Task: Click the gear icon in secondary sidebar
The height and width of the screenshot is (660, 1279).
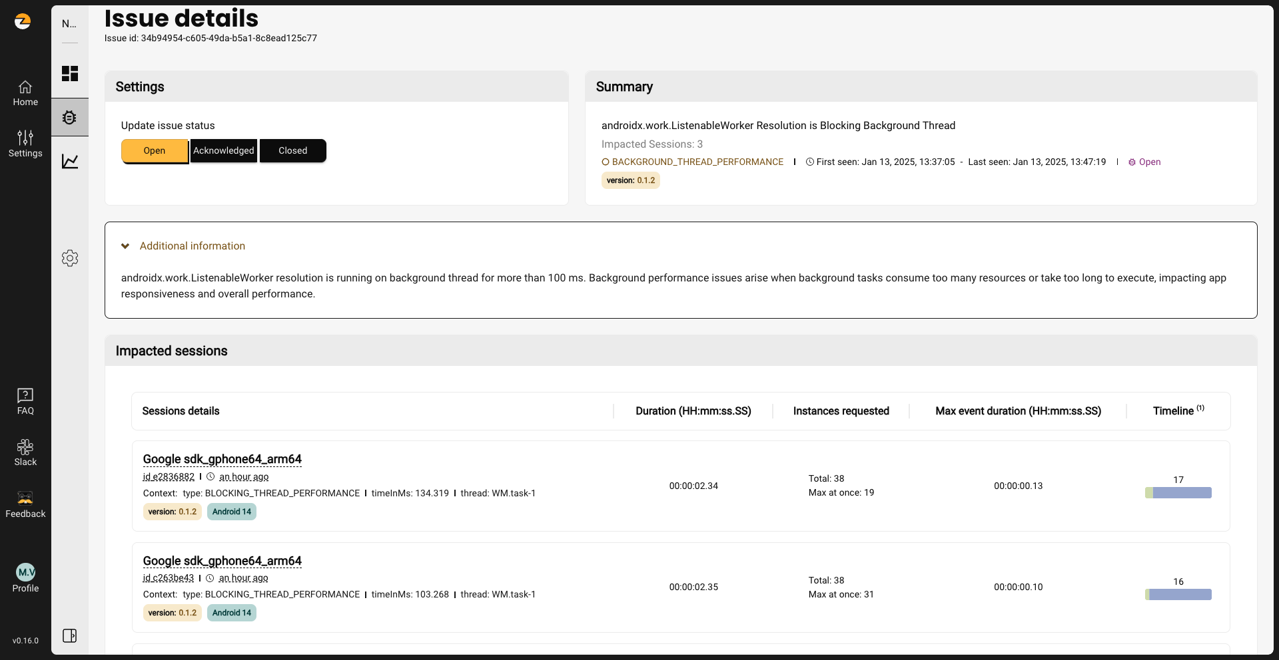Action: click(x=70, y=258)
